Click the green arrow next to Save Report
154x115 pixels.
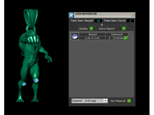pyautogui.click(x=124, y=28)
